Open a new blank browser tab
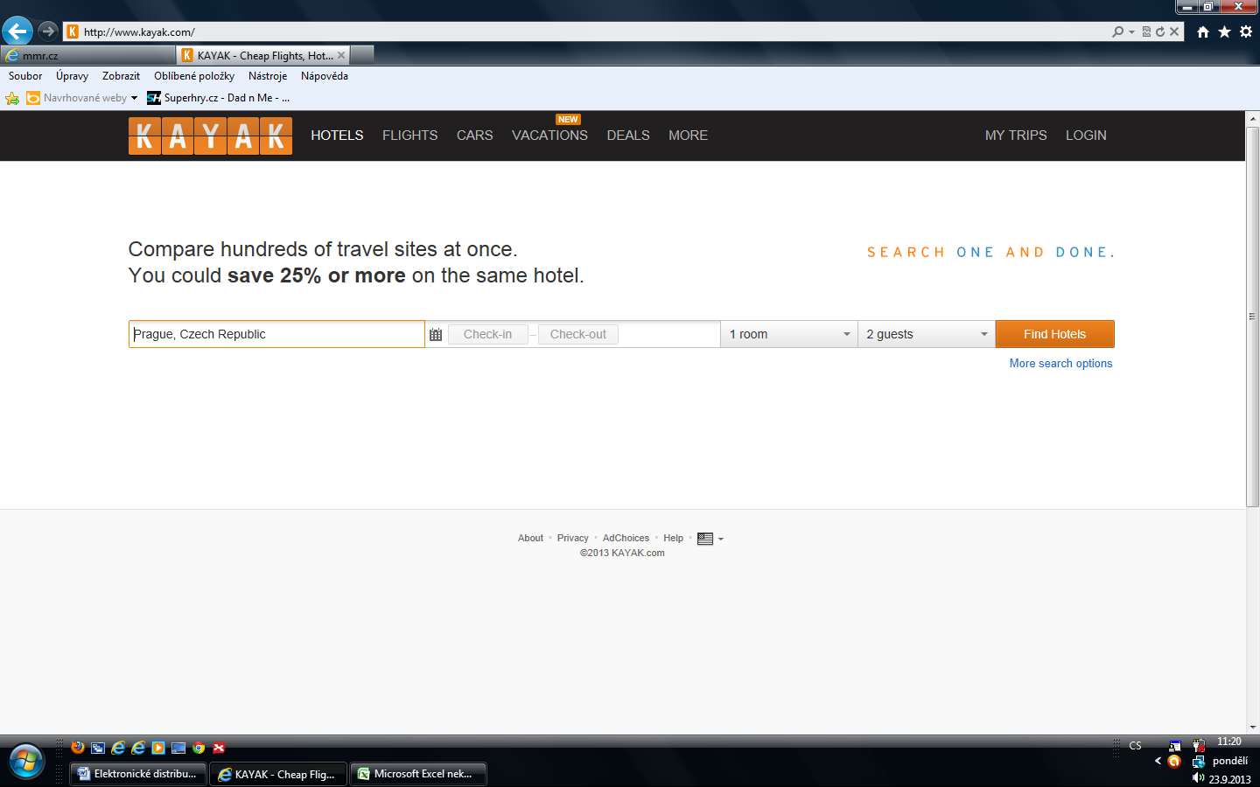 [x=362, y=55]
